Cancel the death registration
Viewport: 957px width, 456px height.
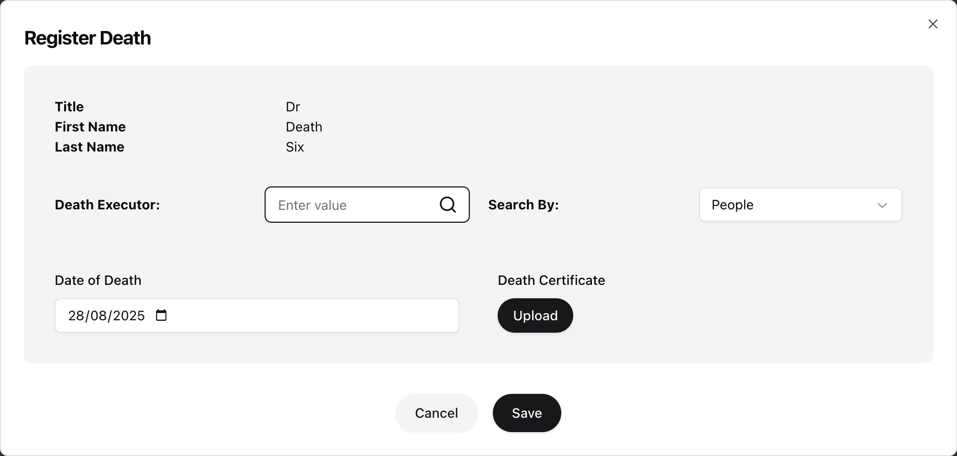coord(436,413)
